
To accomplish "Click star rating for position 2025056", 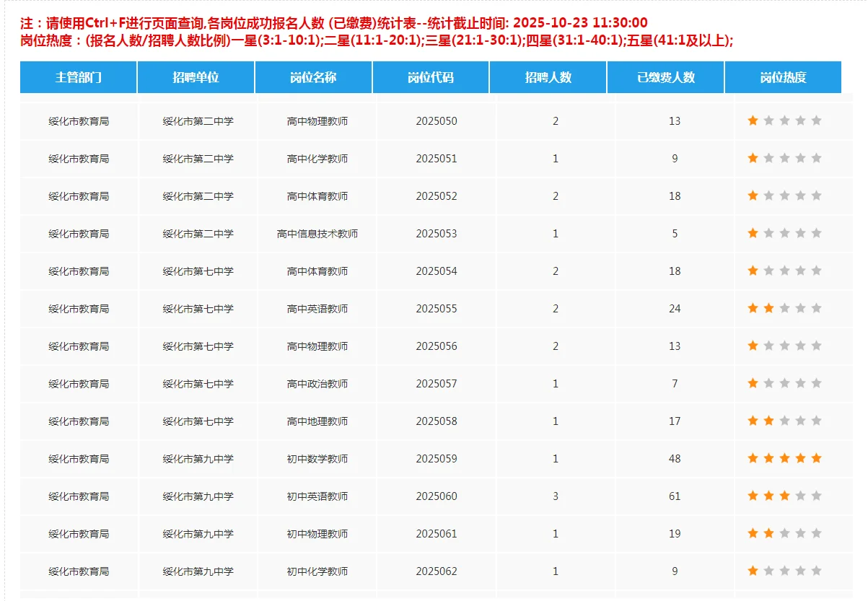I will pyautogui.click(x=784, y=346).
